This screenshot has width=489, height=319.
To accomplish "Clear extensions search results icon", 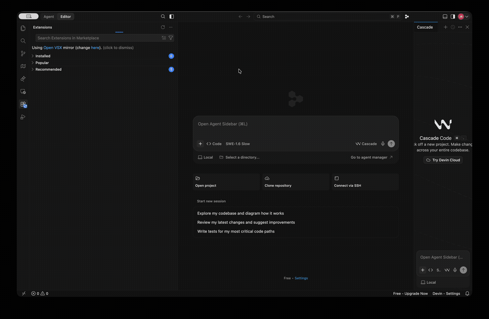I will [x=164, y=38].
